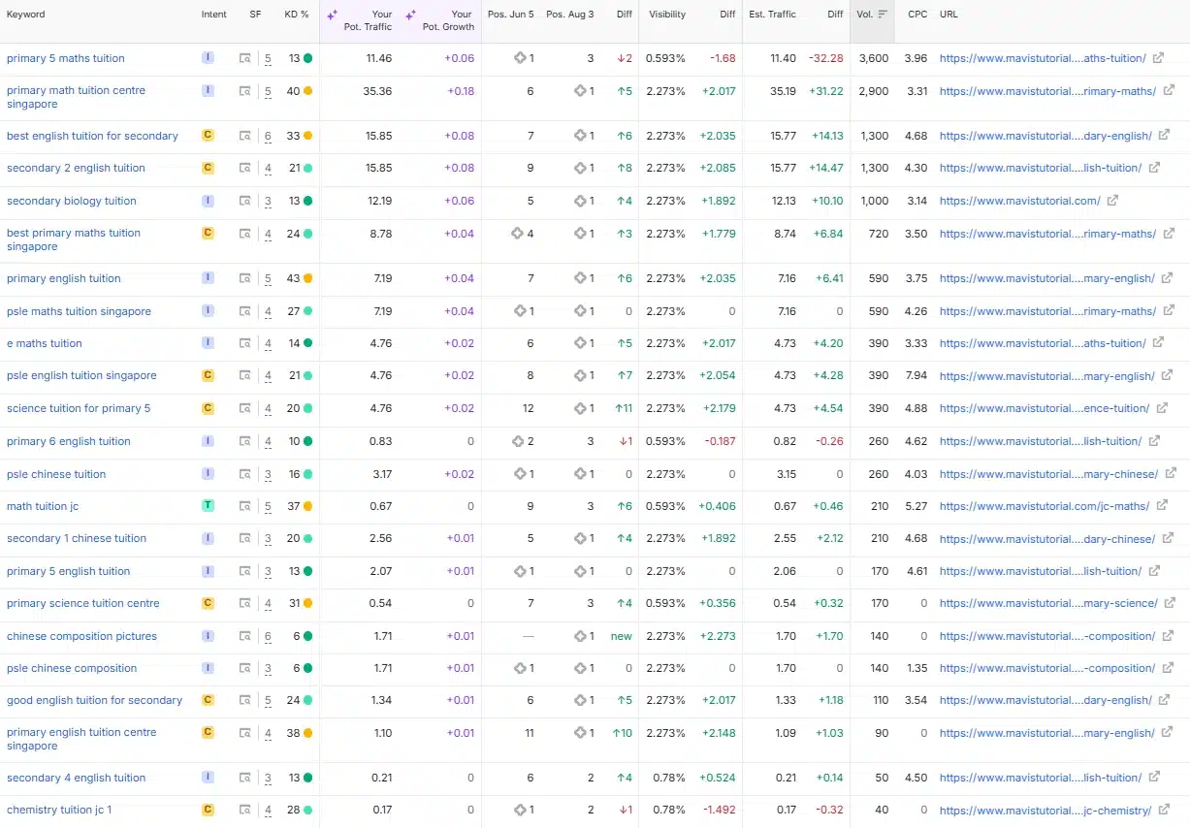The height and width of the screenshot is (828, 1190).
Task: Click SERP features icon for math tuition jc
Action: tap(245, 506)
